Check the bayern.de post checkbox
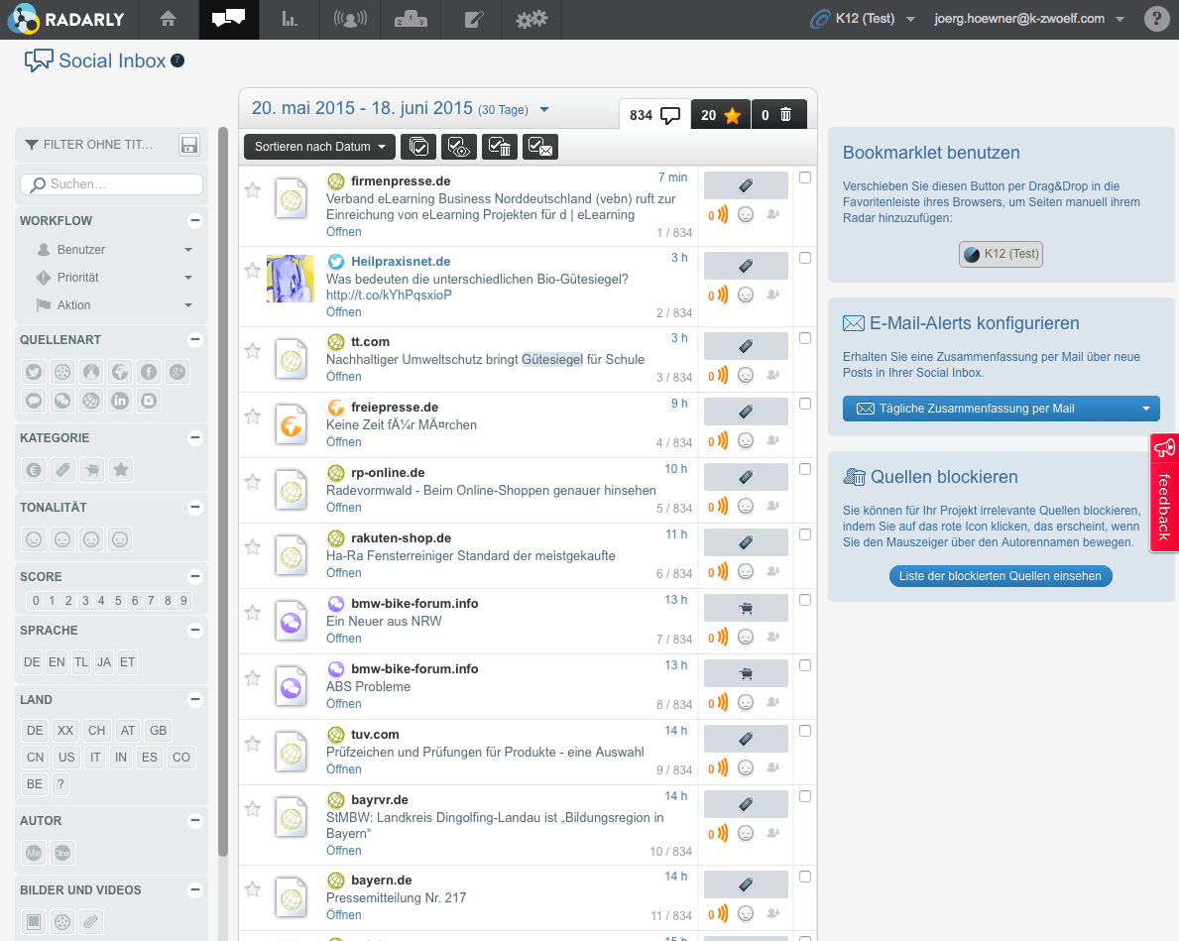 805,878
